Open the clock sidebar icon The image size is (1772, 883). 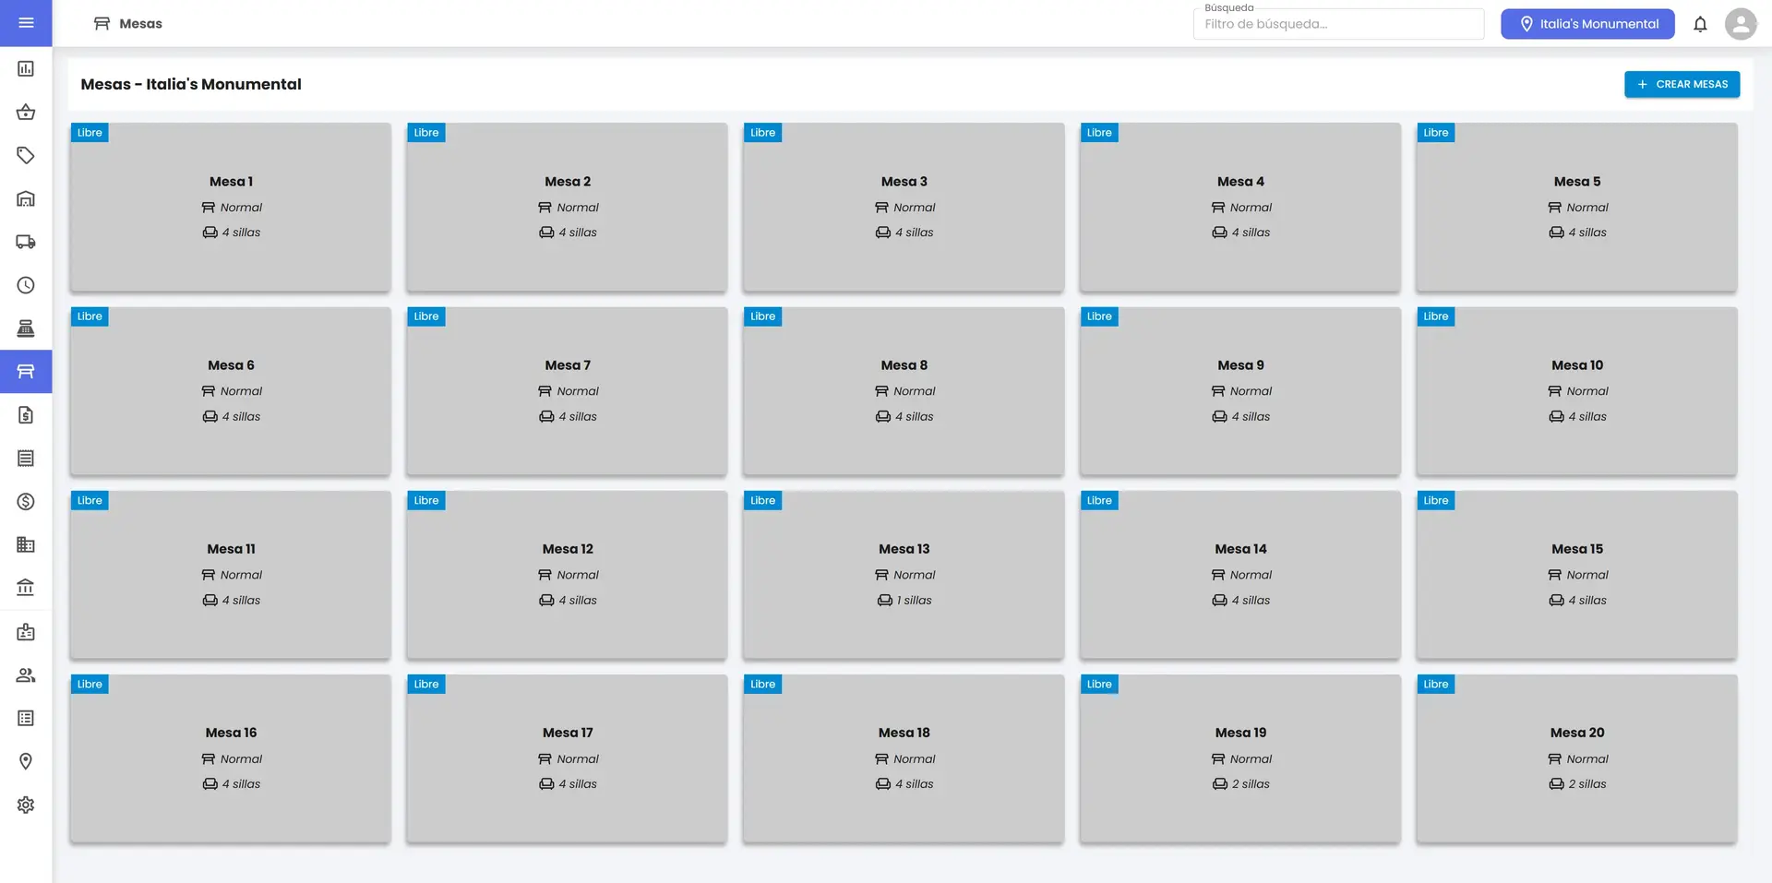click(x=26, y=285)
